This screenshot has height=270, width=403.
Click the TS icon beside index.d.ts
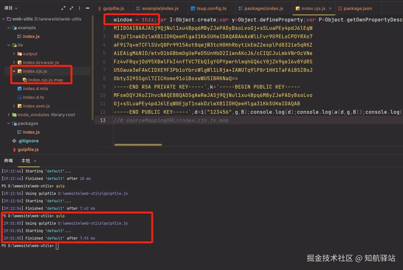[x=20, y=97]
